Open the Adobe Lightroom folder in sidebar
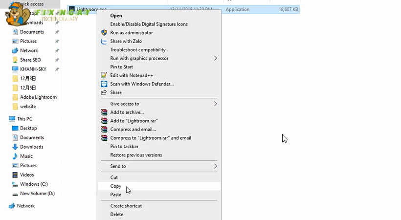 38,97
